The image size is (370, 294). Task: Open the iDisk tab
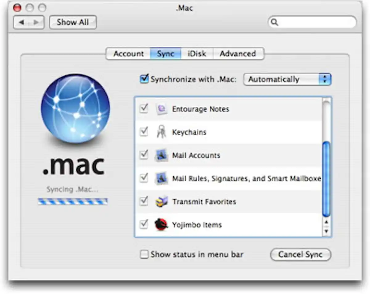point(197,54)
